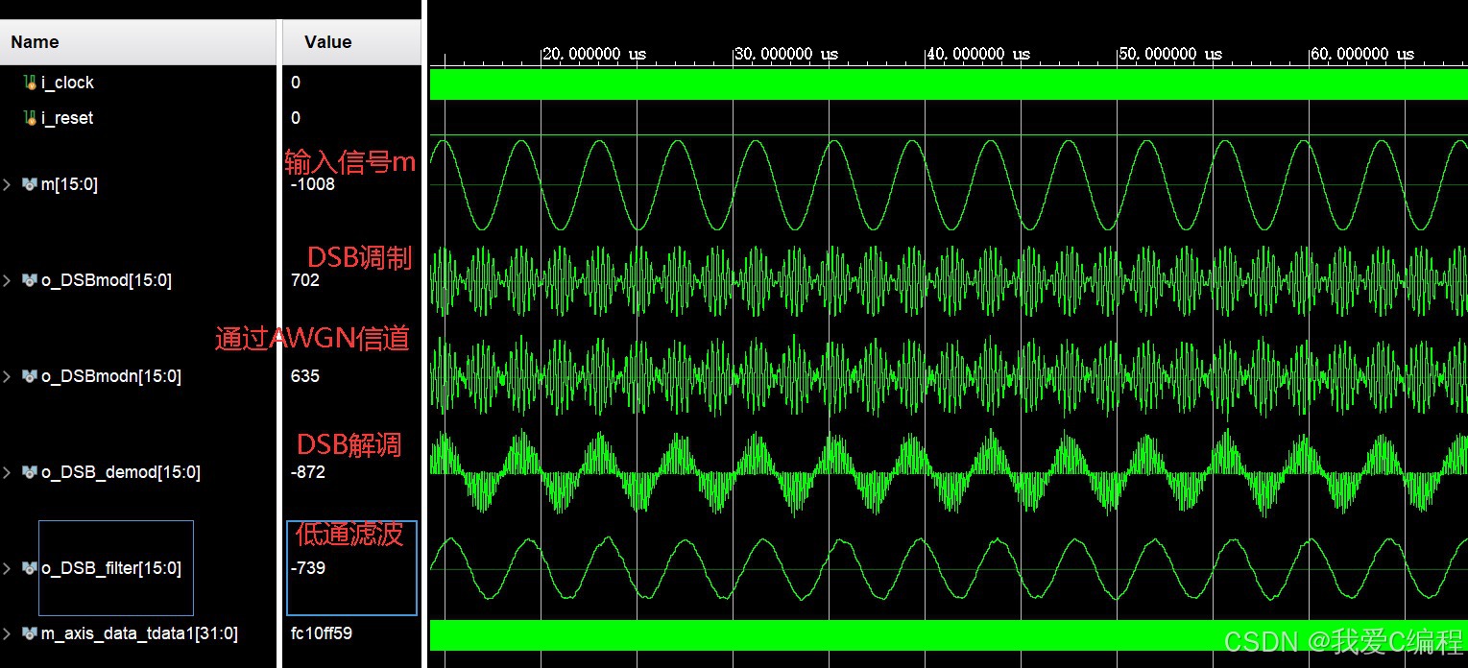
Task: Select the m[15:0] signal name
Action: click(x=69, y=184)
